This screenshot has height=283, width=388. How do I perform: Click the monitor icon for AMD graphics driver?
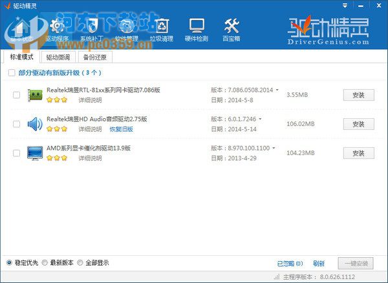35,153
